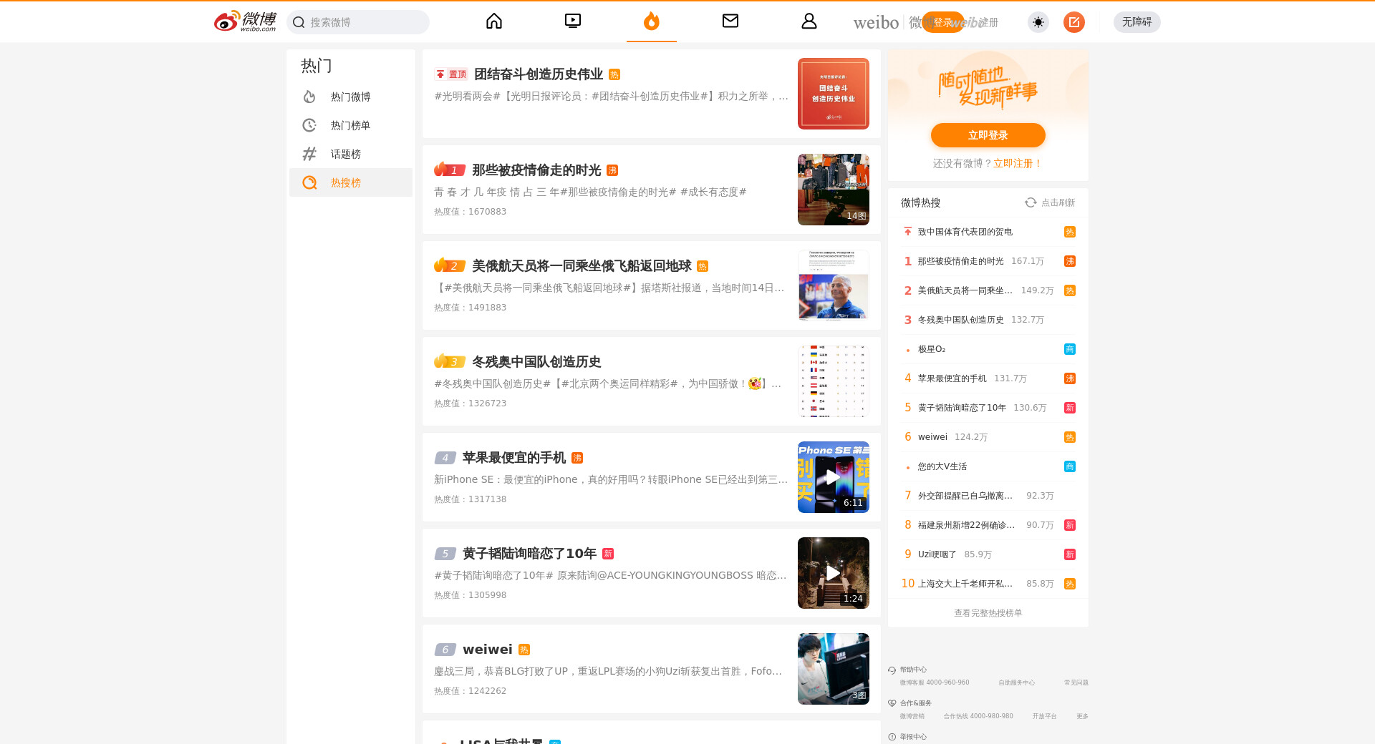This screenshot has width=1375, height=744.
Task: Click the orange compose post icon
Action: [x=1074, y=22]
